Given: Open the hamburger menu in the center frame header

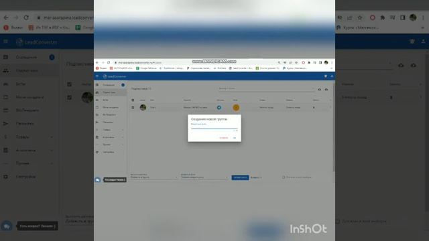Looking at the screenshot, I should [x=97, y=76].
